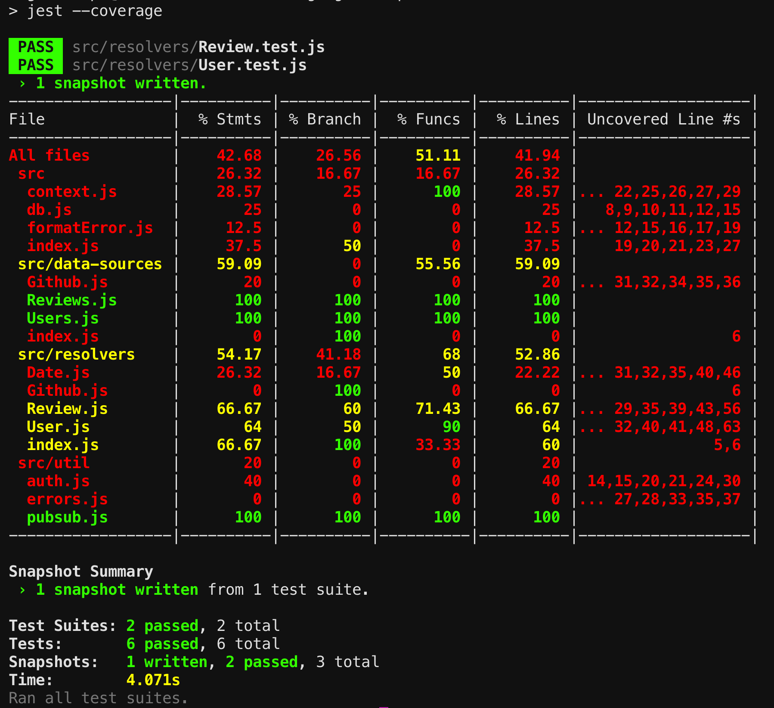Click '1 written' in Snapshots line
This screenshot has height=708, width=774.
click(167, 662)
